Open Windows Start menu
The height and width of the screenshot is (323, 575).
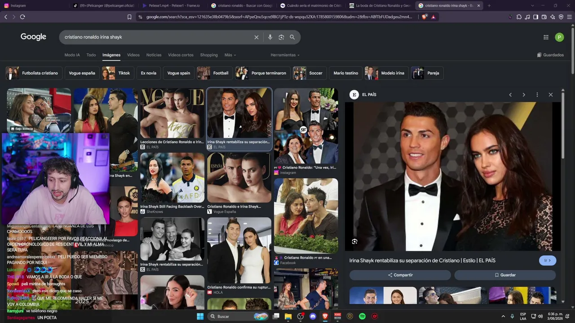pyautogui.click(x=200, y=316)
